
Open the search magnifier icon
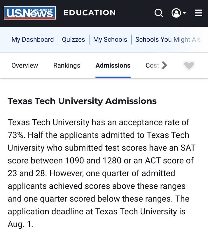159,13
